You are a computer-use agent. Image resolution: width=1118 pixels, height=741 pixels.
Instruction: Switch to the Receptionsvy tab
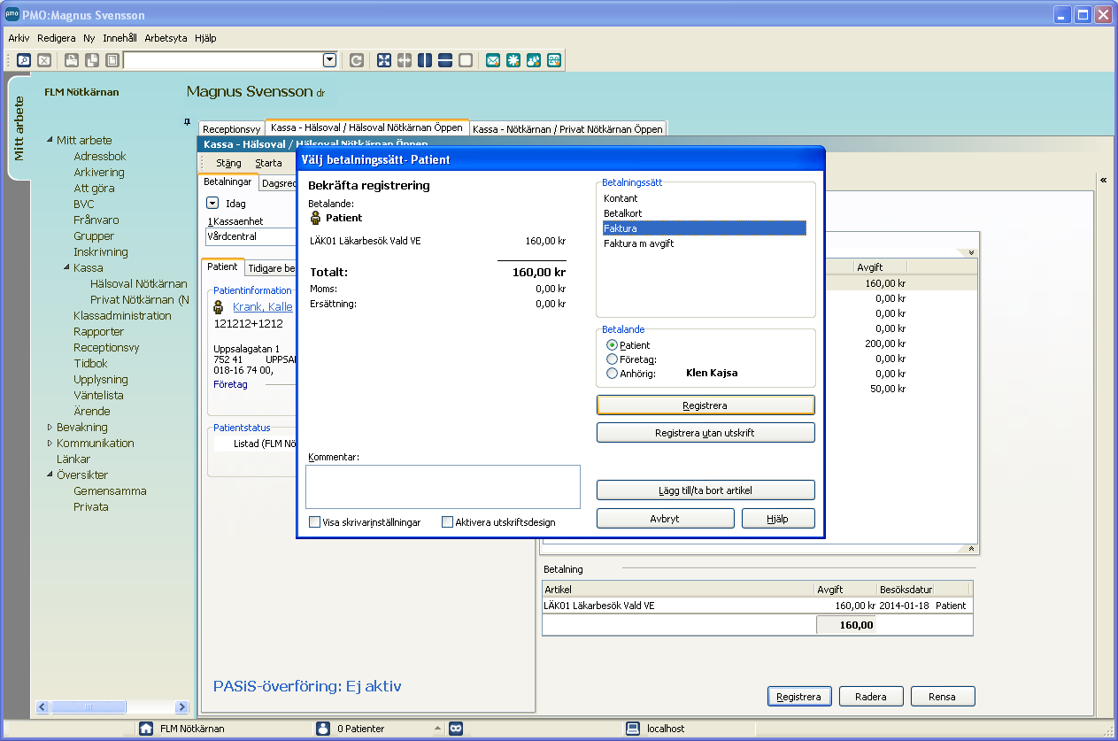tap(231, 129)
